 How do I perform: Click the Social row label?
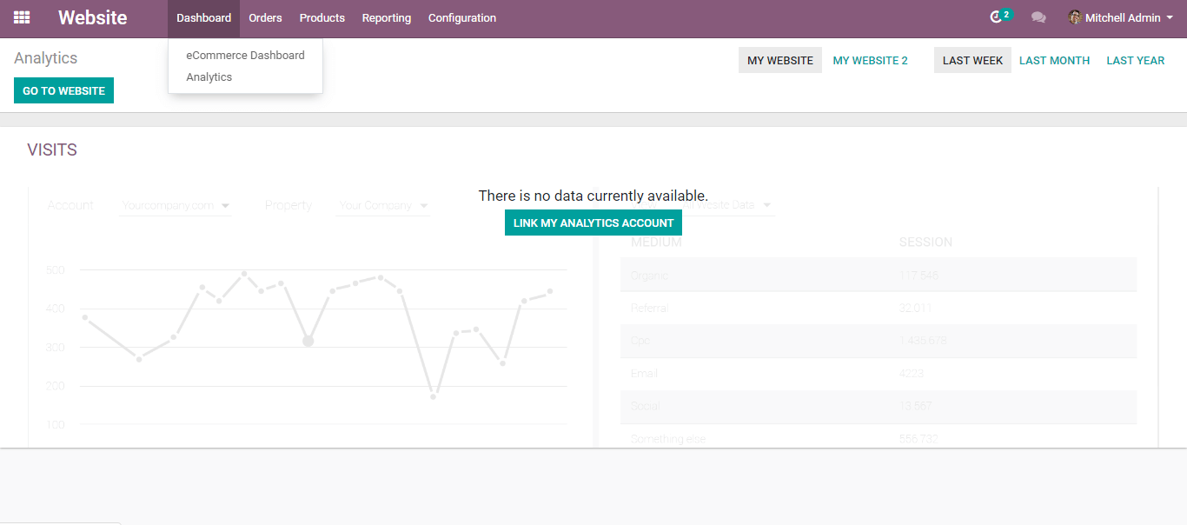click(x=645, y=406)
